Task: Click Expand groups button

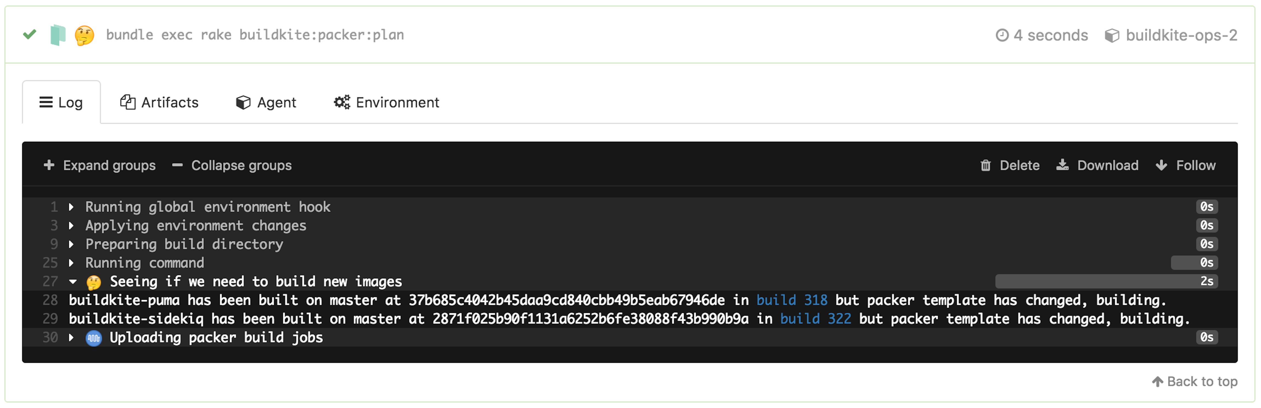Action: click(100, 165)
